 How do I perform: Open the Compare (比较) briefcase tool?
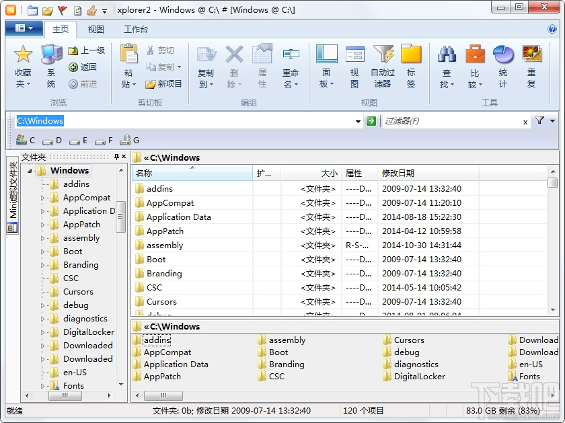click(x=475, y=54)
